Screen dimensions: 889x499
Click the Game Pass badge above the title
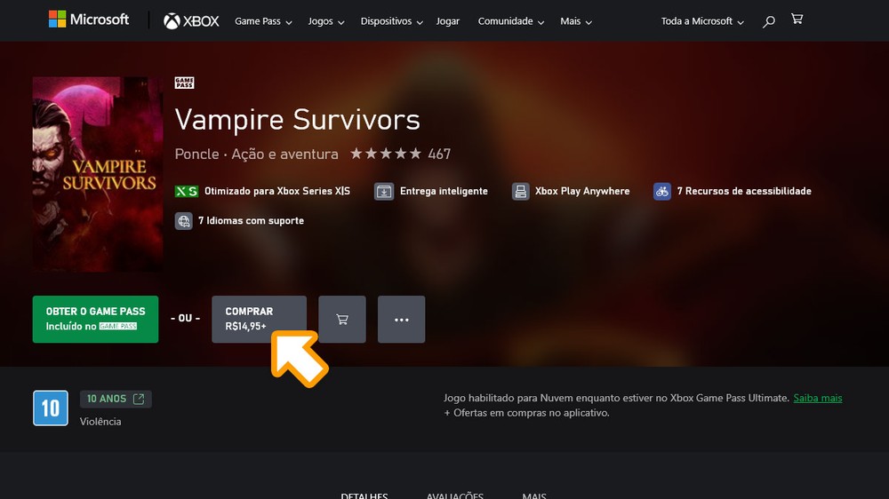[184, 83]
